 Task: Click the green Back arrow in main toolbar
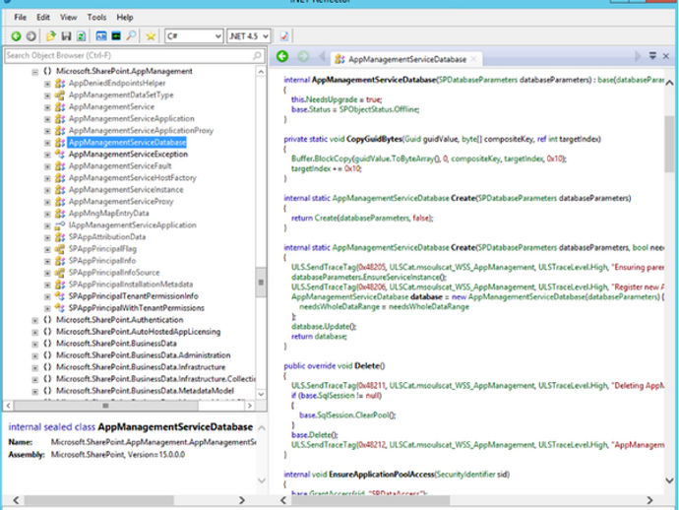pyautogui.click(x=16, y=36)
